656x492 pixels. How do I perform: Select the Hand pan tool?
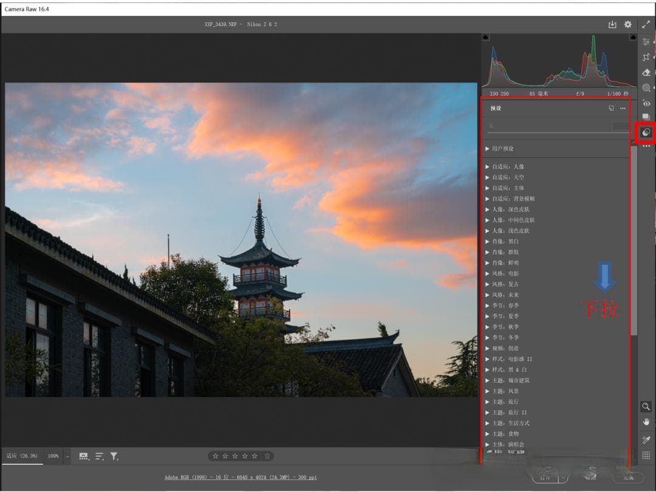[646, 422]
